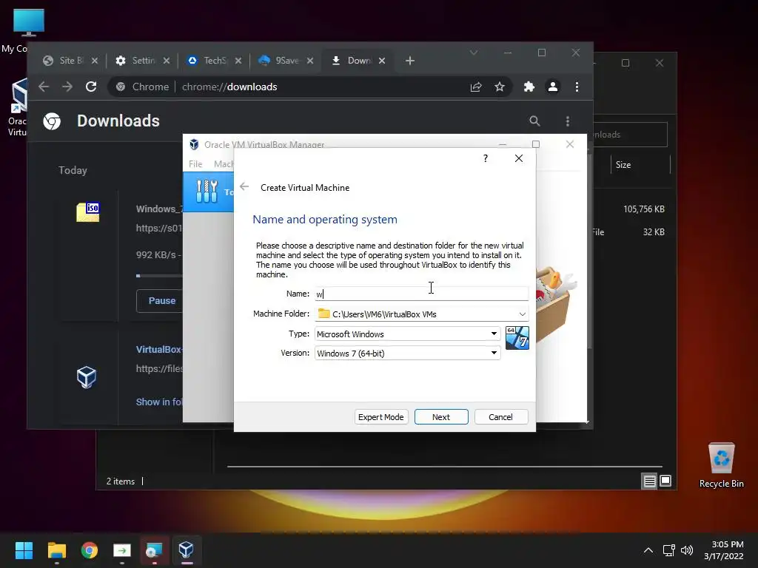Open Chrome's three-dot main menu
Viewport: 758px width, 568px height.
click(577, 87)
